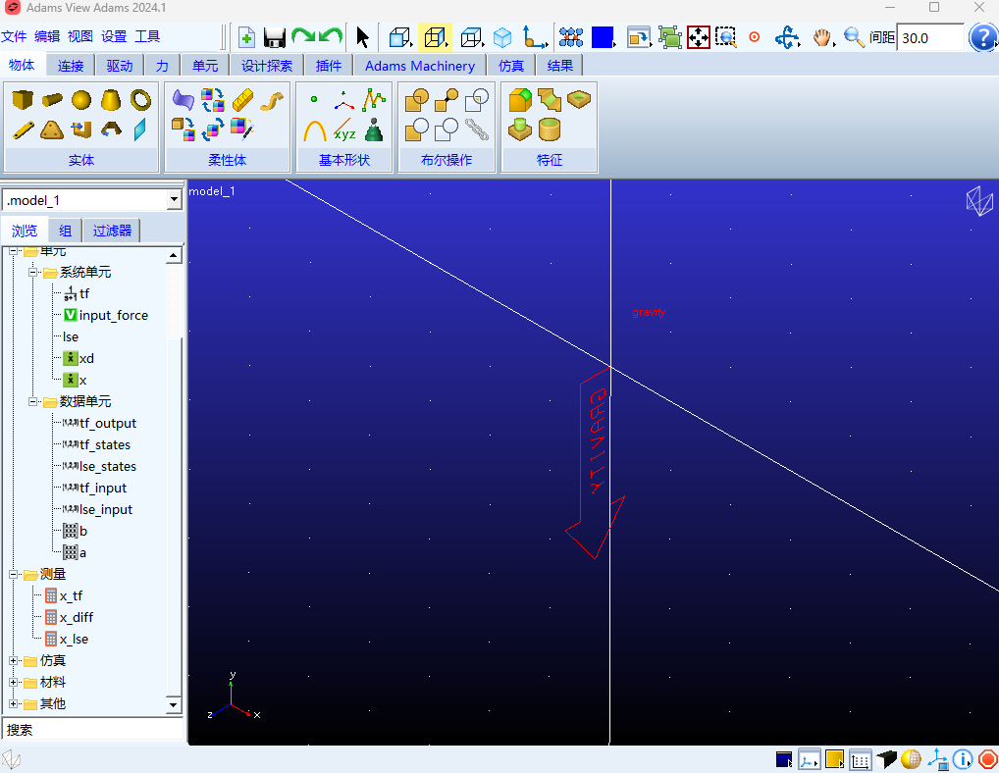Create an extrusion solid
The image size is (999, 773).
[81, 129]
